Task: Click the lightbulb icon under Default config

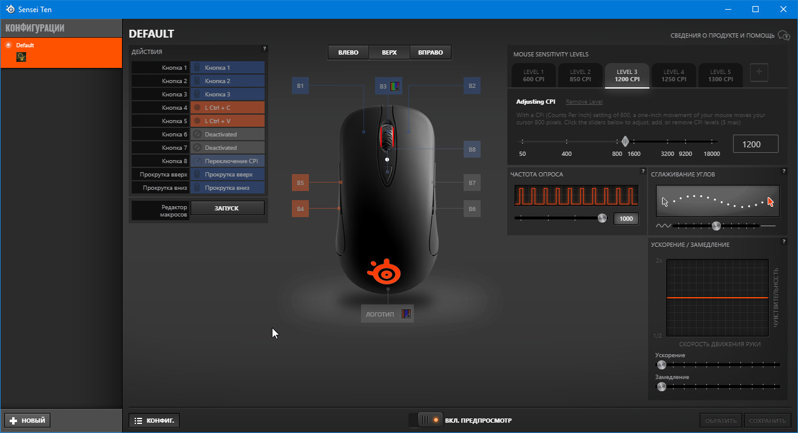Action: [x=21, y=57]
